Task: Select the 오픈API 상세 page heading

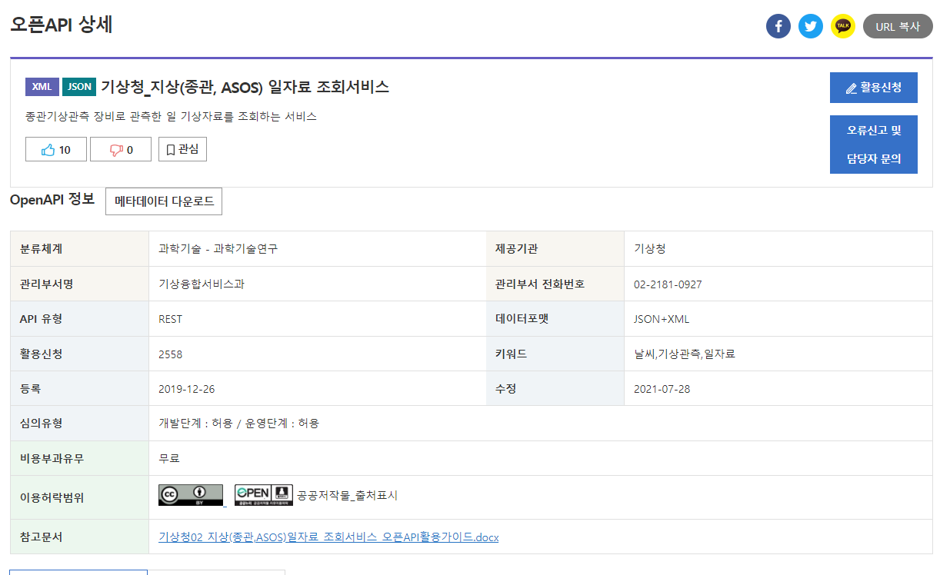Action: coord(62,25)
